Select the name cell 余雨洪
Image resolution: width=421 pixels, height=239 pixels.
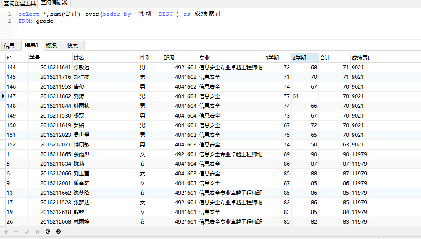106,154
